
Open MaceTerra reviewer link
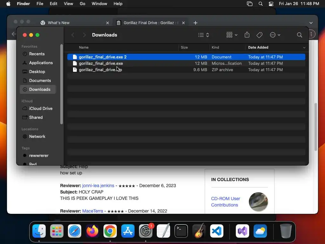pos(92,211)
